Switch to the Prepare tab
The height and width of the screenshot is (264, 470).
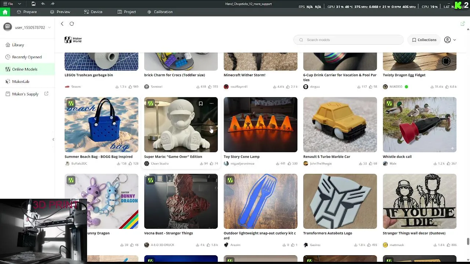[x=26, y=12]
